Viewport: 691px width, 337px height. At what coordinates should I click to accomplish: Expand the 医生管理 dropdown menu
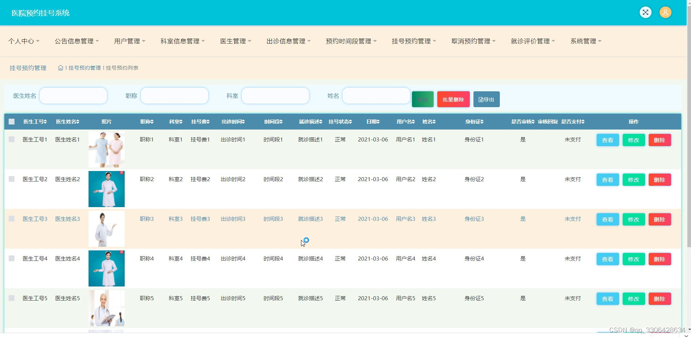coord(236,41)
